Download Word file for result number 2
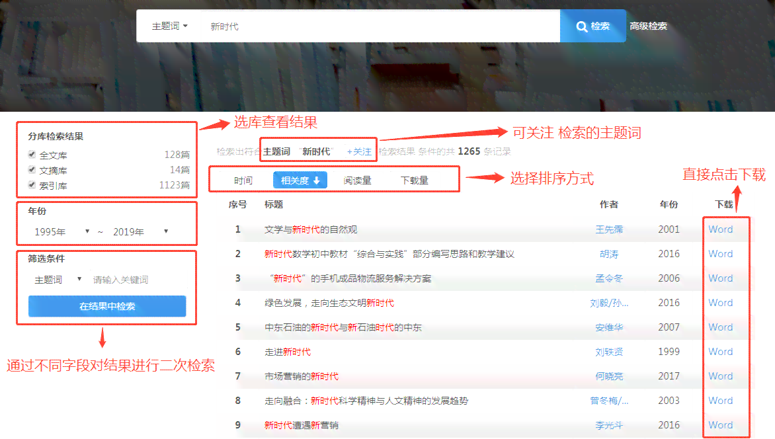The height and width of the screenshot is (439, 775). (x=721, y=254)
